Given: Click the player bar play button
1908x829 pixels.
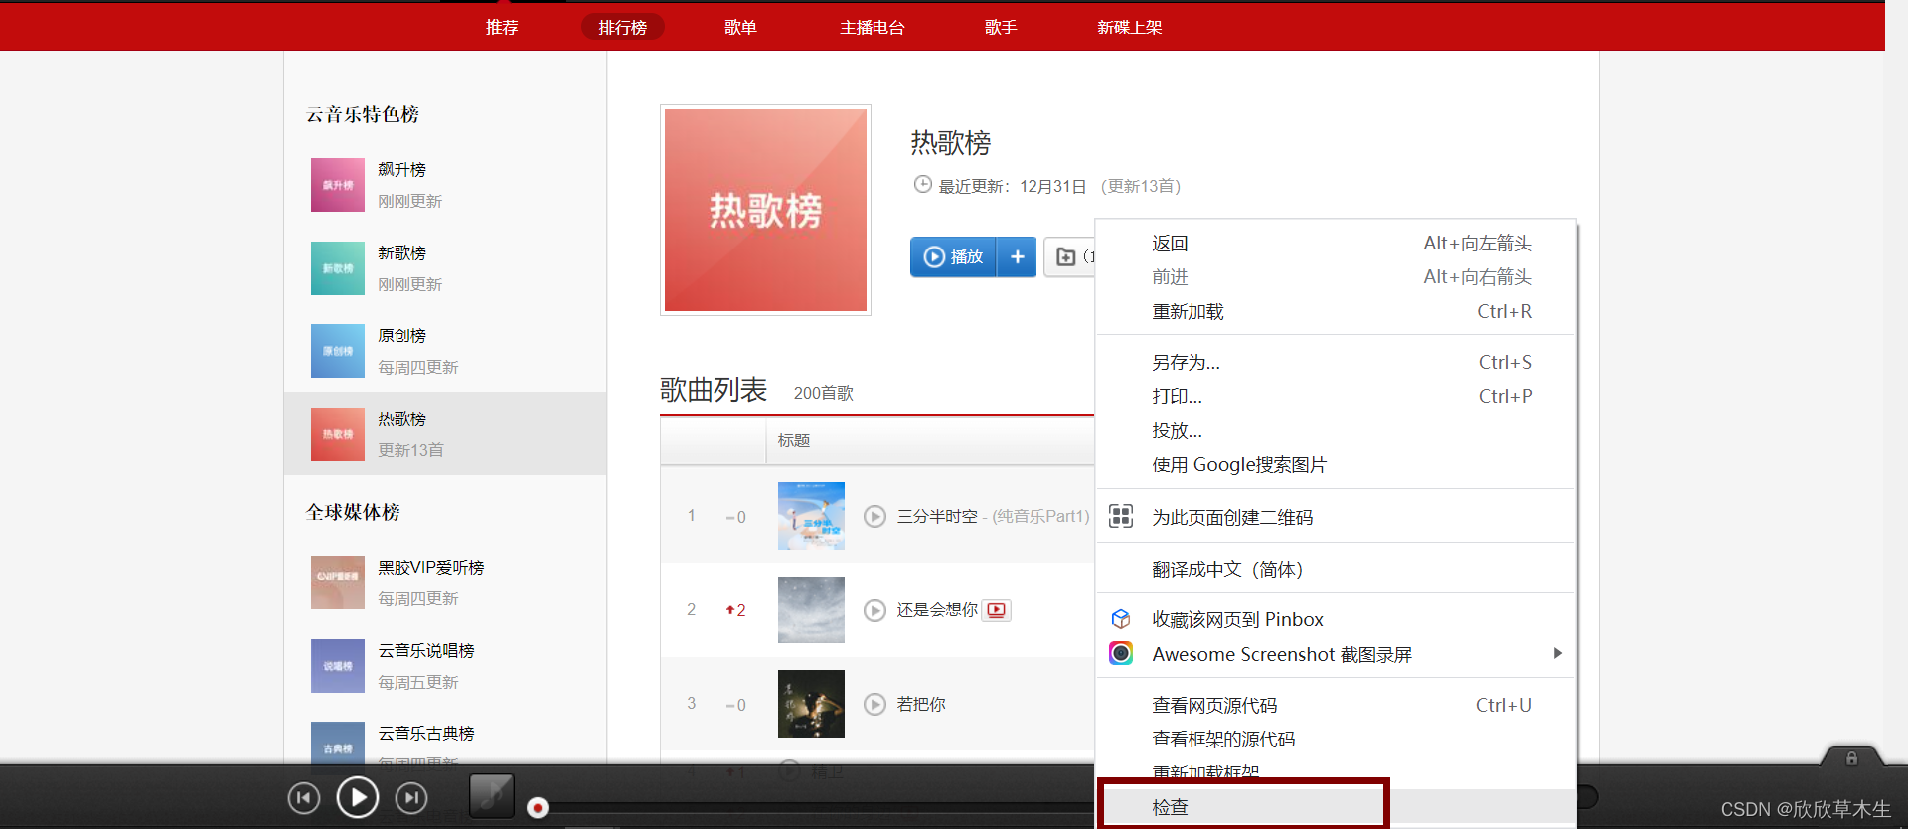Looking at the screenshot, I should pyautogui.click(x=358, y=797).
